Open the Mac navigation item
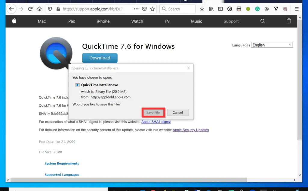Screen dimensions: 308x191 (x=42, y=21)
